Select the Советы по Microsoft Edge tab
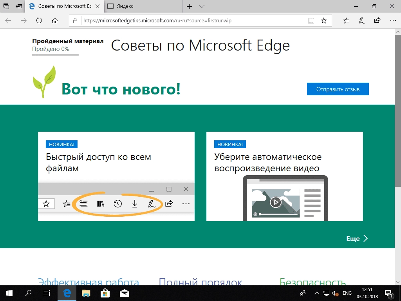 pyautogui.click(x=65, y=6)
